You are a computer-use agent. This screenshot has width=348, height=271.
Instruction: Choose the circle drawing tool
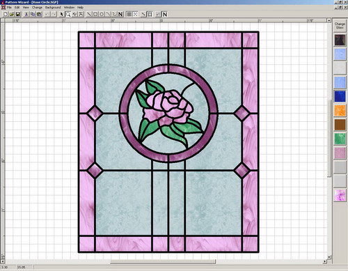coord(102,15)
